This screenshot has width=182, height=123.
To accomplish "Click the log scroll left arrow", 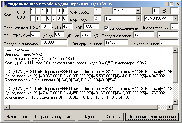I will [x=7, y=107].
